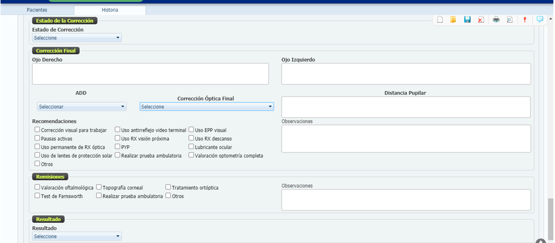Select the Historia tab
The height and width of the screenshot is (243, 555).
click(110, 10)
